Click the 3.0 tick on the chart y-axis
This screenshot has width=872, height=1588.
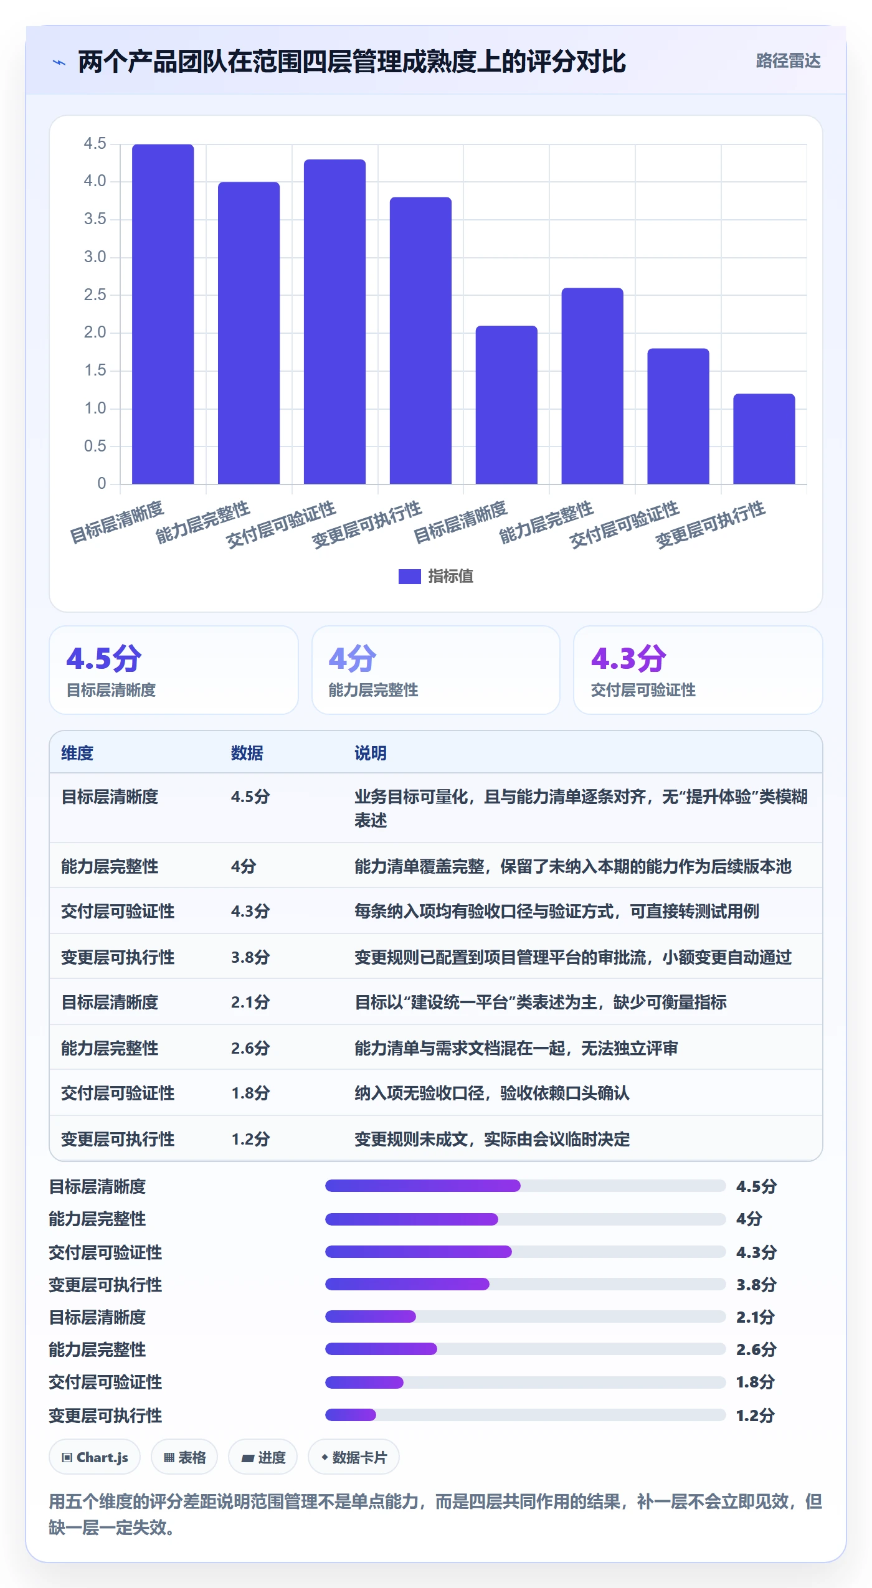[95, 257]
